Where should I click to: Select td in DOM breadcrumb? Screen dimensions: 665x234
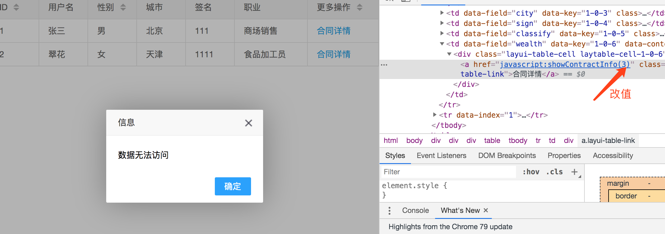[x=552, y=141]
